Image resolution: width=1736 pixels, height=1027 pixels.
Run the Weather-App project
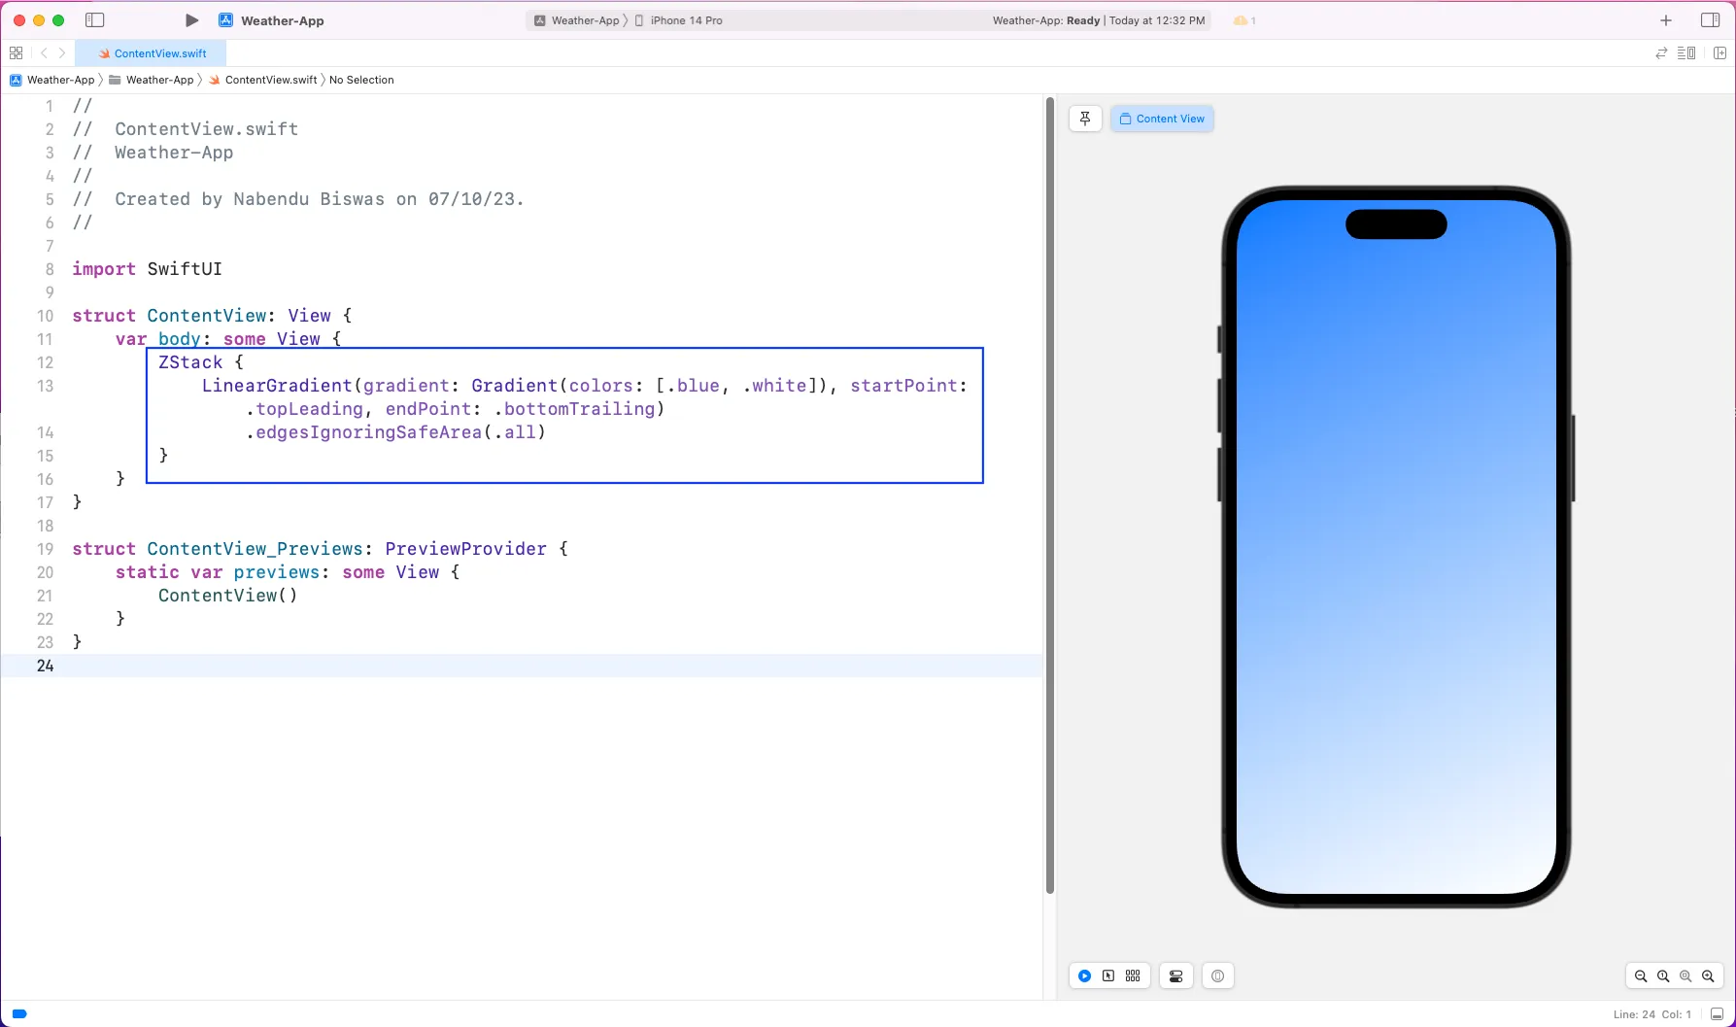191,20
